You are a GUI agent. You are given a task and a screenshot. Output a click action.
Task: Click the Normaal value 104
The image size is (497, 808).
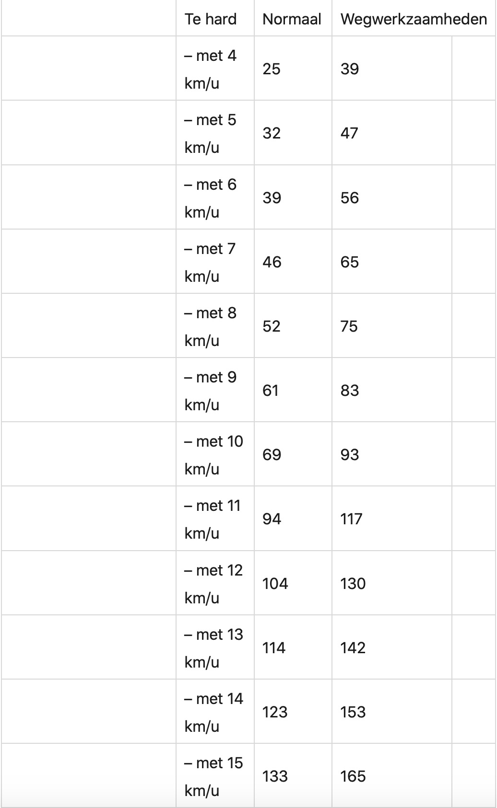(275, 583)
